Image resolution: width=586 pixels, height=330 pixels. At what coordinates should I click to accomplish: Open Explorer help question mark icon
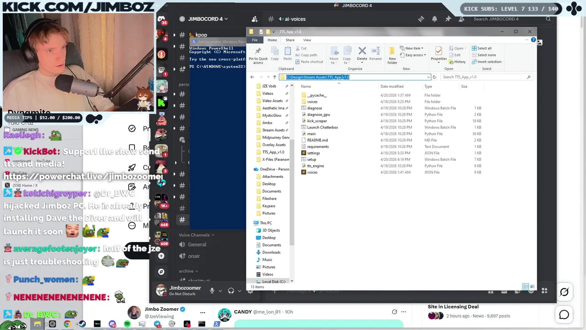point(533,40)
